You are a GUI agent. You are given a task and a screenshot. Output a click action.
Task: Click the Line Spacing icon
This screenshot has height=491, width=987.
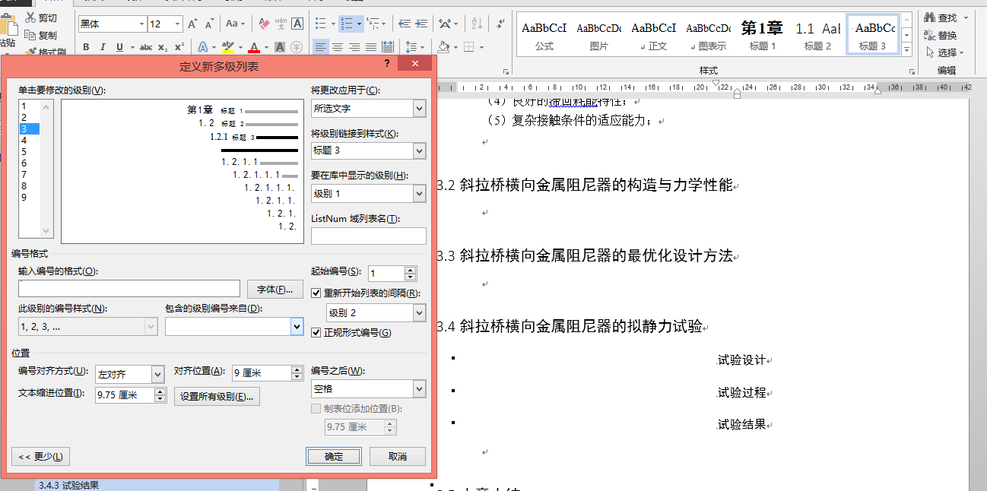[x=411, y=47]
